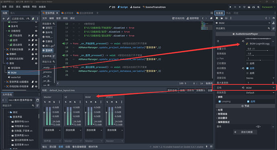
Task: Open the Scene dock three-dot options menu
Action: (38, 18)
